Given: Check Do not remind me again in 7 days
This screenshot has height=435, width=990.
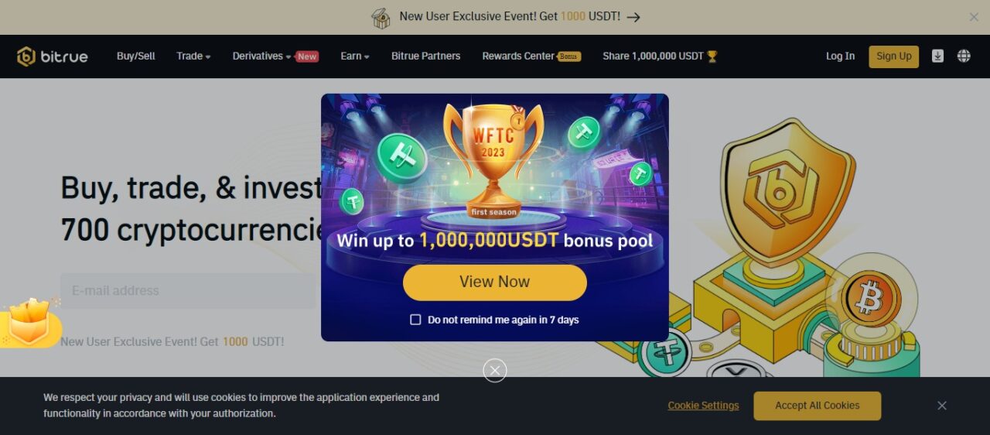Looking at the screenshot, I should (x=415, y=320).
